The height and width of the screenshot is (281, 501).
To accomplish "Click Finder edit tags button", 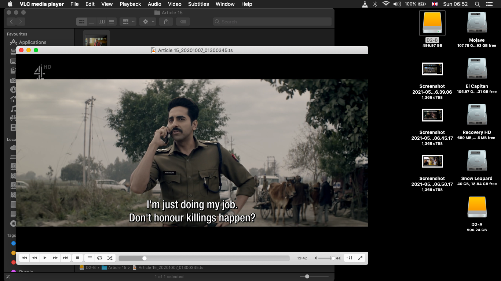I will tap(183, 22).
